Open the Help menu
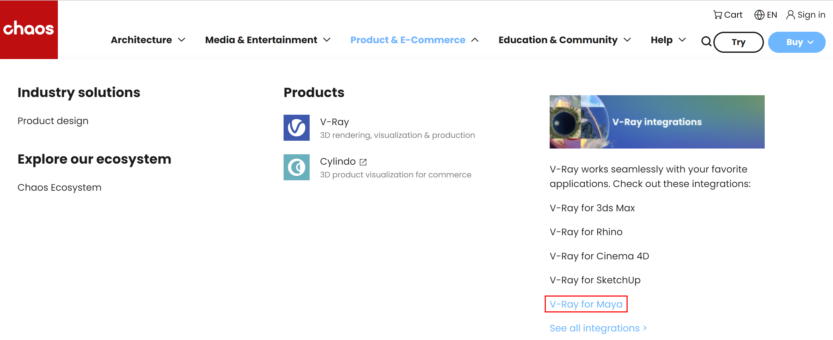This screenshot has width=833, height=340. pos(668,40)
